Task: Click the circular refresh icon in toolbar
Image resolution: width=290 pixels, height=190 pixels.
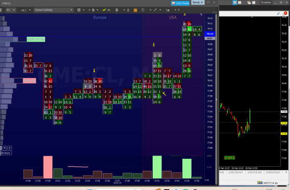Action: (117, 10)
